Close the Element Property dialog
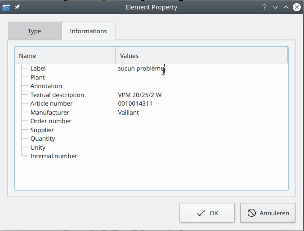Viewport: 304px width, 231px height. pos(296,7)
